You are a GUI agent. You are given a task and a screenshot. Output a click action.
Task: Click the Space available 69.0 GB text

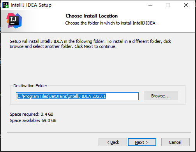(x=33, y=120)
